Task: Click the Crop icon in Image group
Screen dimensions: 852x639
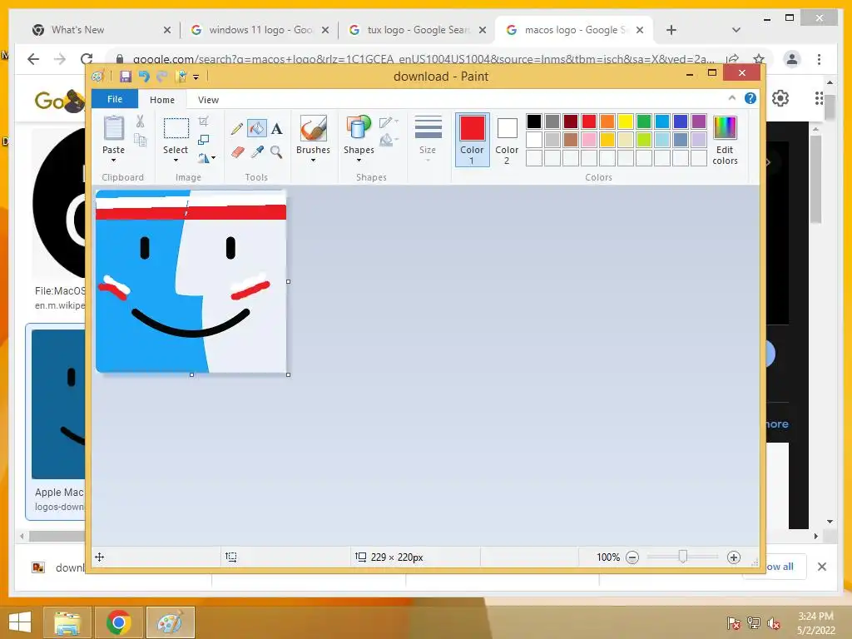Action: (203, 121)
